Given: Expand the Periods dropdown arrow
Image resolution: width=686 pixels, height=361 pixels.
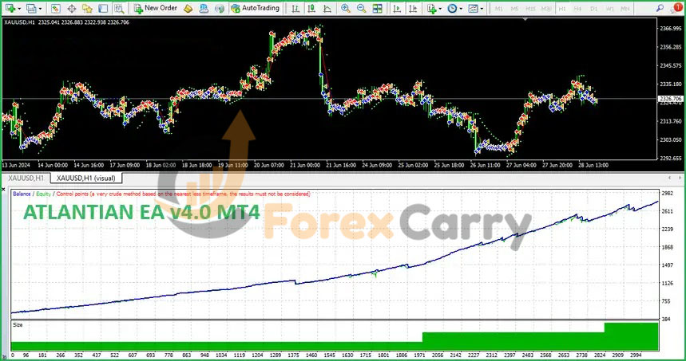Looking at the screenshot, I should click(461, 8).
